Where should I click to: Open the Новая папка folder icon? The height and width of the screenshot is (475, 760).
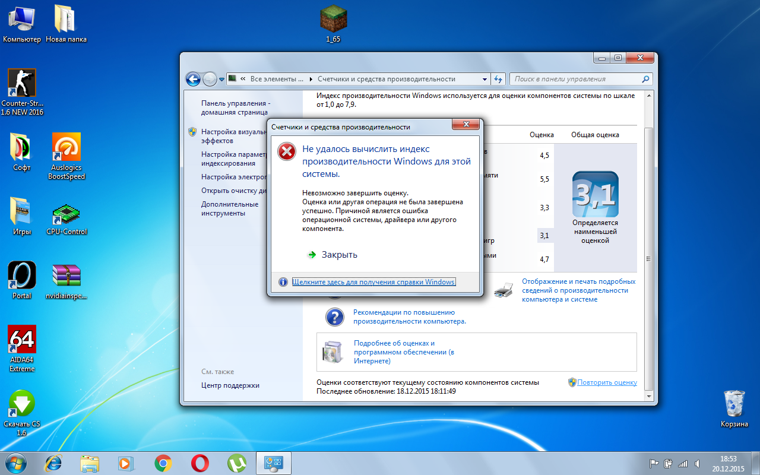[66, 24]
